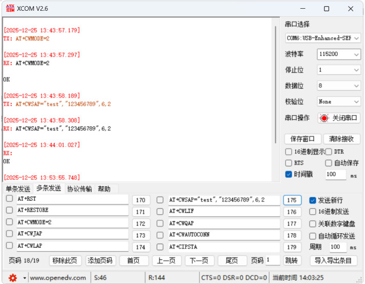Open the settings gear icon in status bar
This screenshot has height=284, width=365.
tap(13, 278)
